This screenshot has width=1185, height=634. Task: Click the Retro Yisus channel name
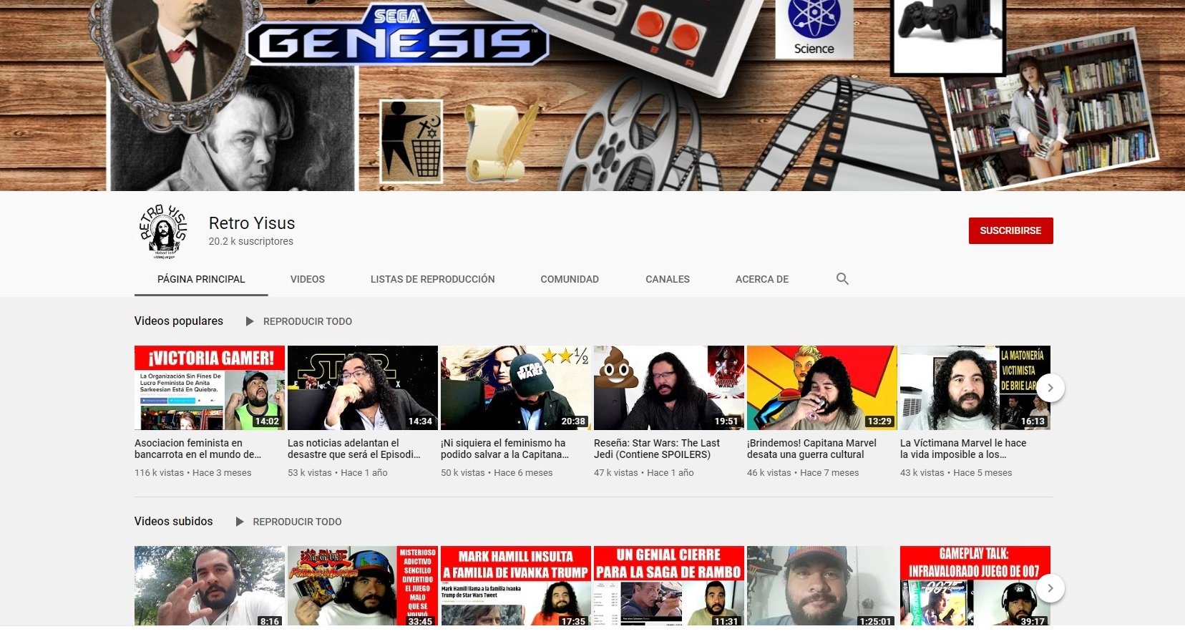tap(252, 223)
